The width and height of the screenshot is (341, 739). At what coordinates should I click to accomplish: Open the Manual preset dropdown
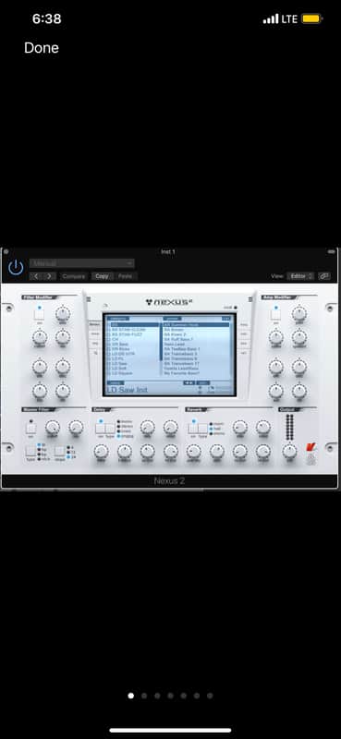81,263
